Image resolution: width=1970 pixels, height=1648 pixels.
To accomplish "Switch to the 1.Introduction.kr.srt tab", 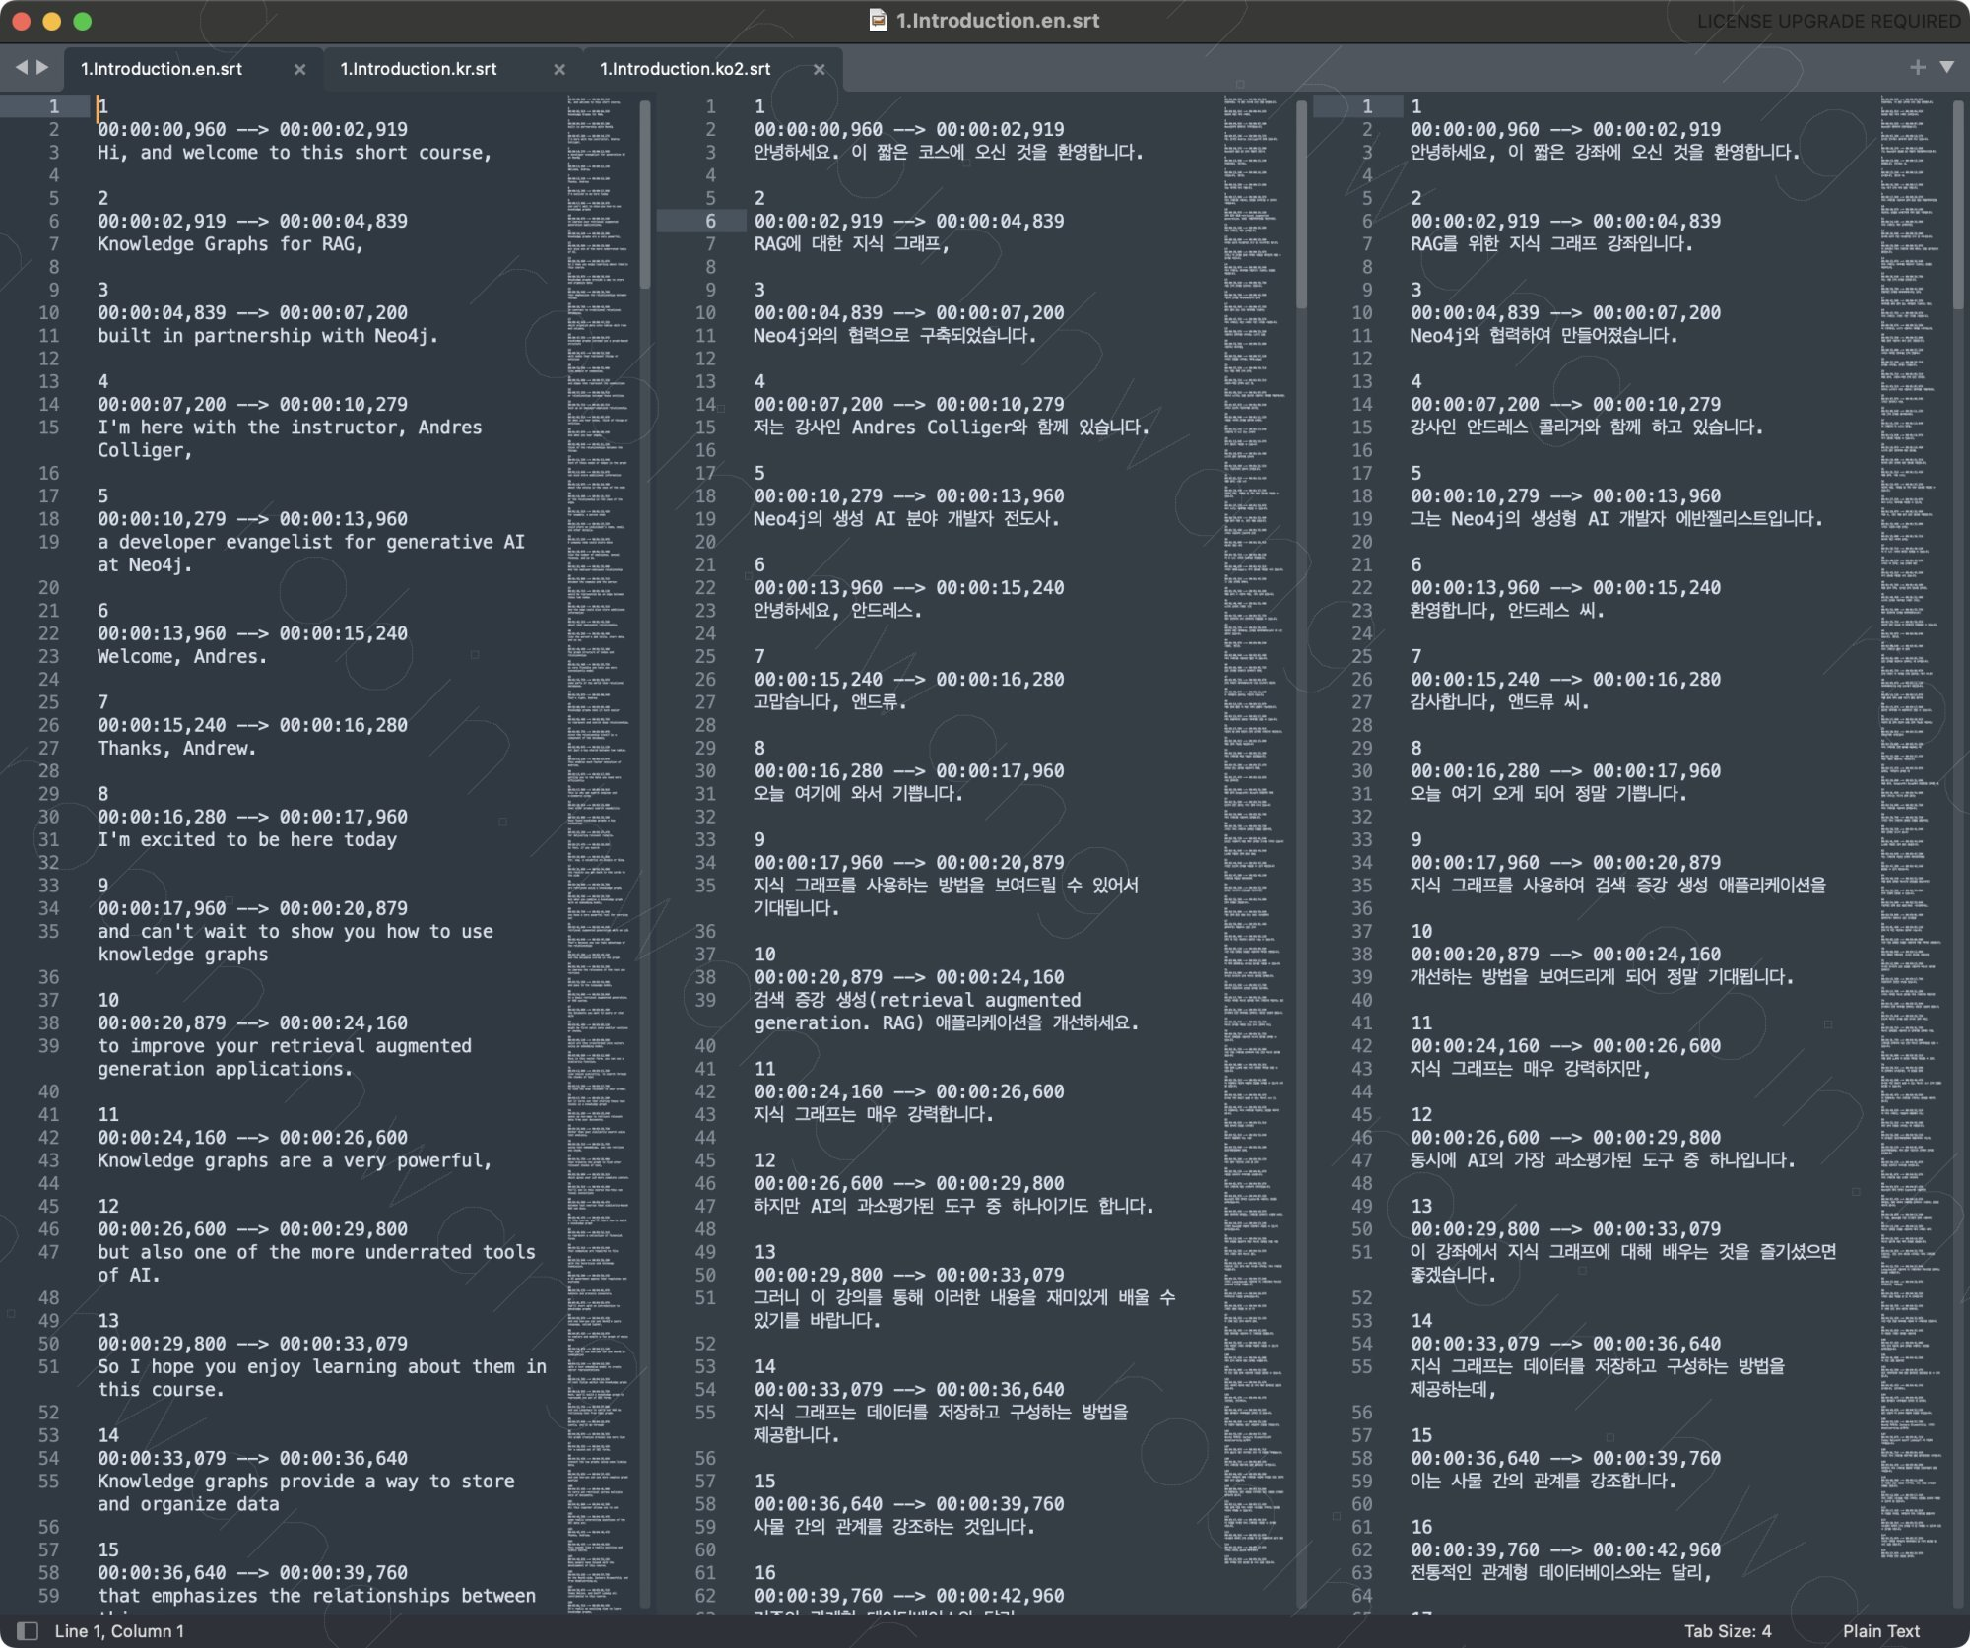I will point(419,69).
